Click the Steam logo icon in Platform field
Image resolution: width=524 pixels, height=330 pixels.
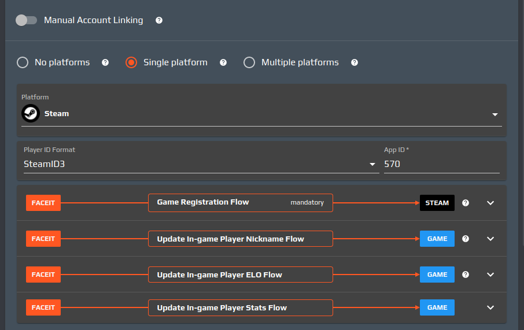[30, 114]
